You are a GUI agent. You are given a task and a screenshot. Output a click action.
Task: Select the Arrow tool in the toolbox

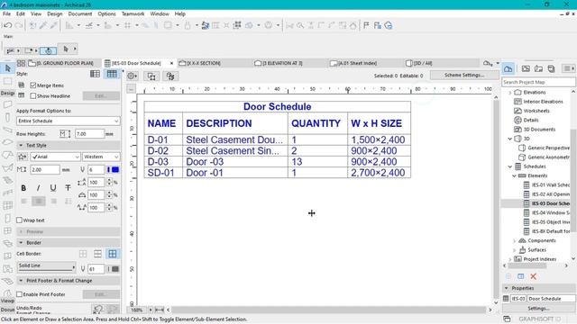coord(7,68)
